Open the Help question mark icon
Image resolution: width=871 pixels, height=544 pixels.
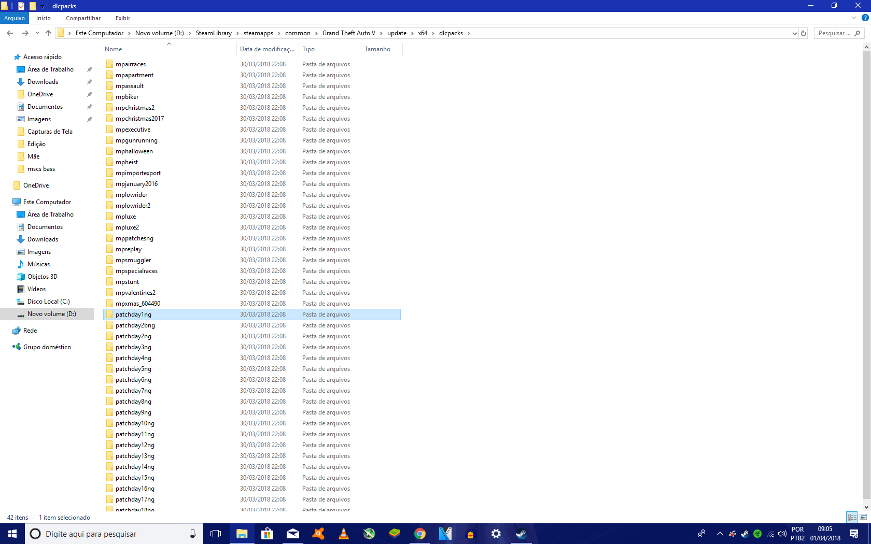click(x=865, y=18)
